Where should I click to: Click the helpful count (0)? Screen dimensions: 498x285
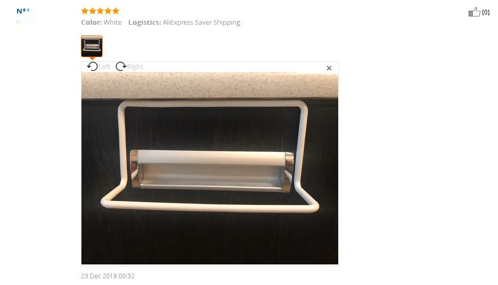pos(486,12)
